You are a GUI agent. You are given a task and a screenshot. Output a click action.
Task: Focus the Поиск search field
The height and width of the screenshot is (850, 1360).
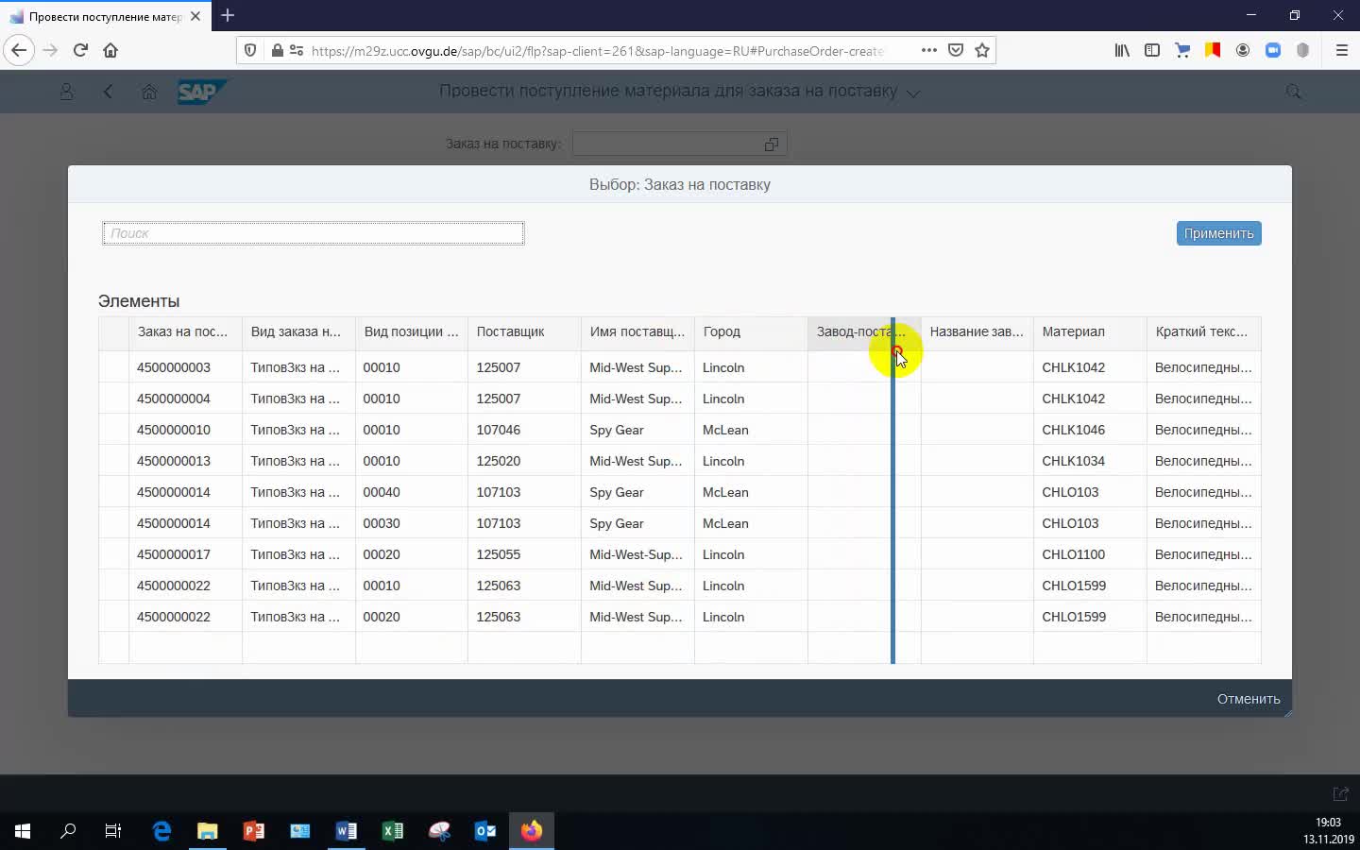[313, 233]
